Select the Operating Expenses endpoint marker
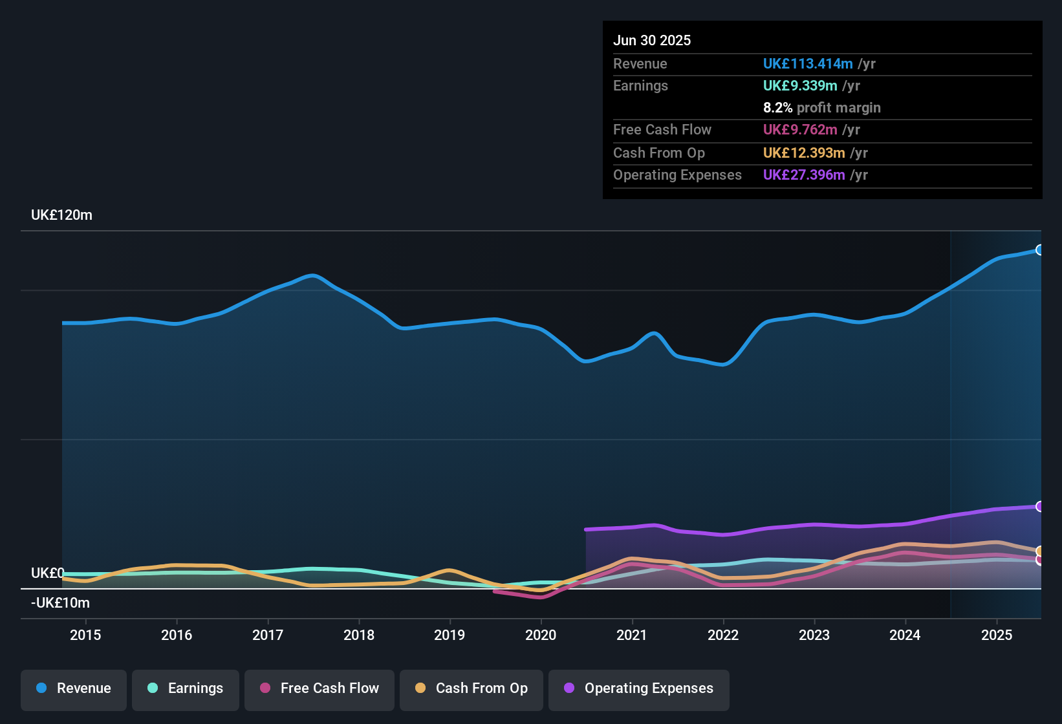This screenshot has height=724, width=1062. pyautogui.click(x=1039, y=506)
